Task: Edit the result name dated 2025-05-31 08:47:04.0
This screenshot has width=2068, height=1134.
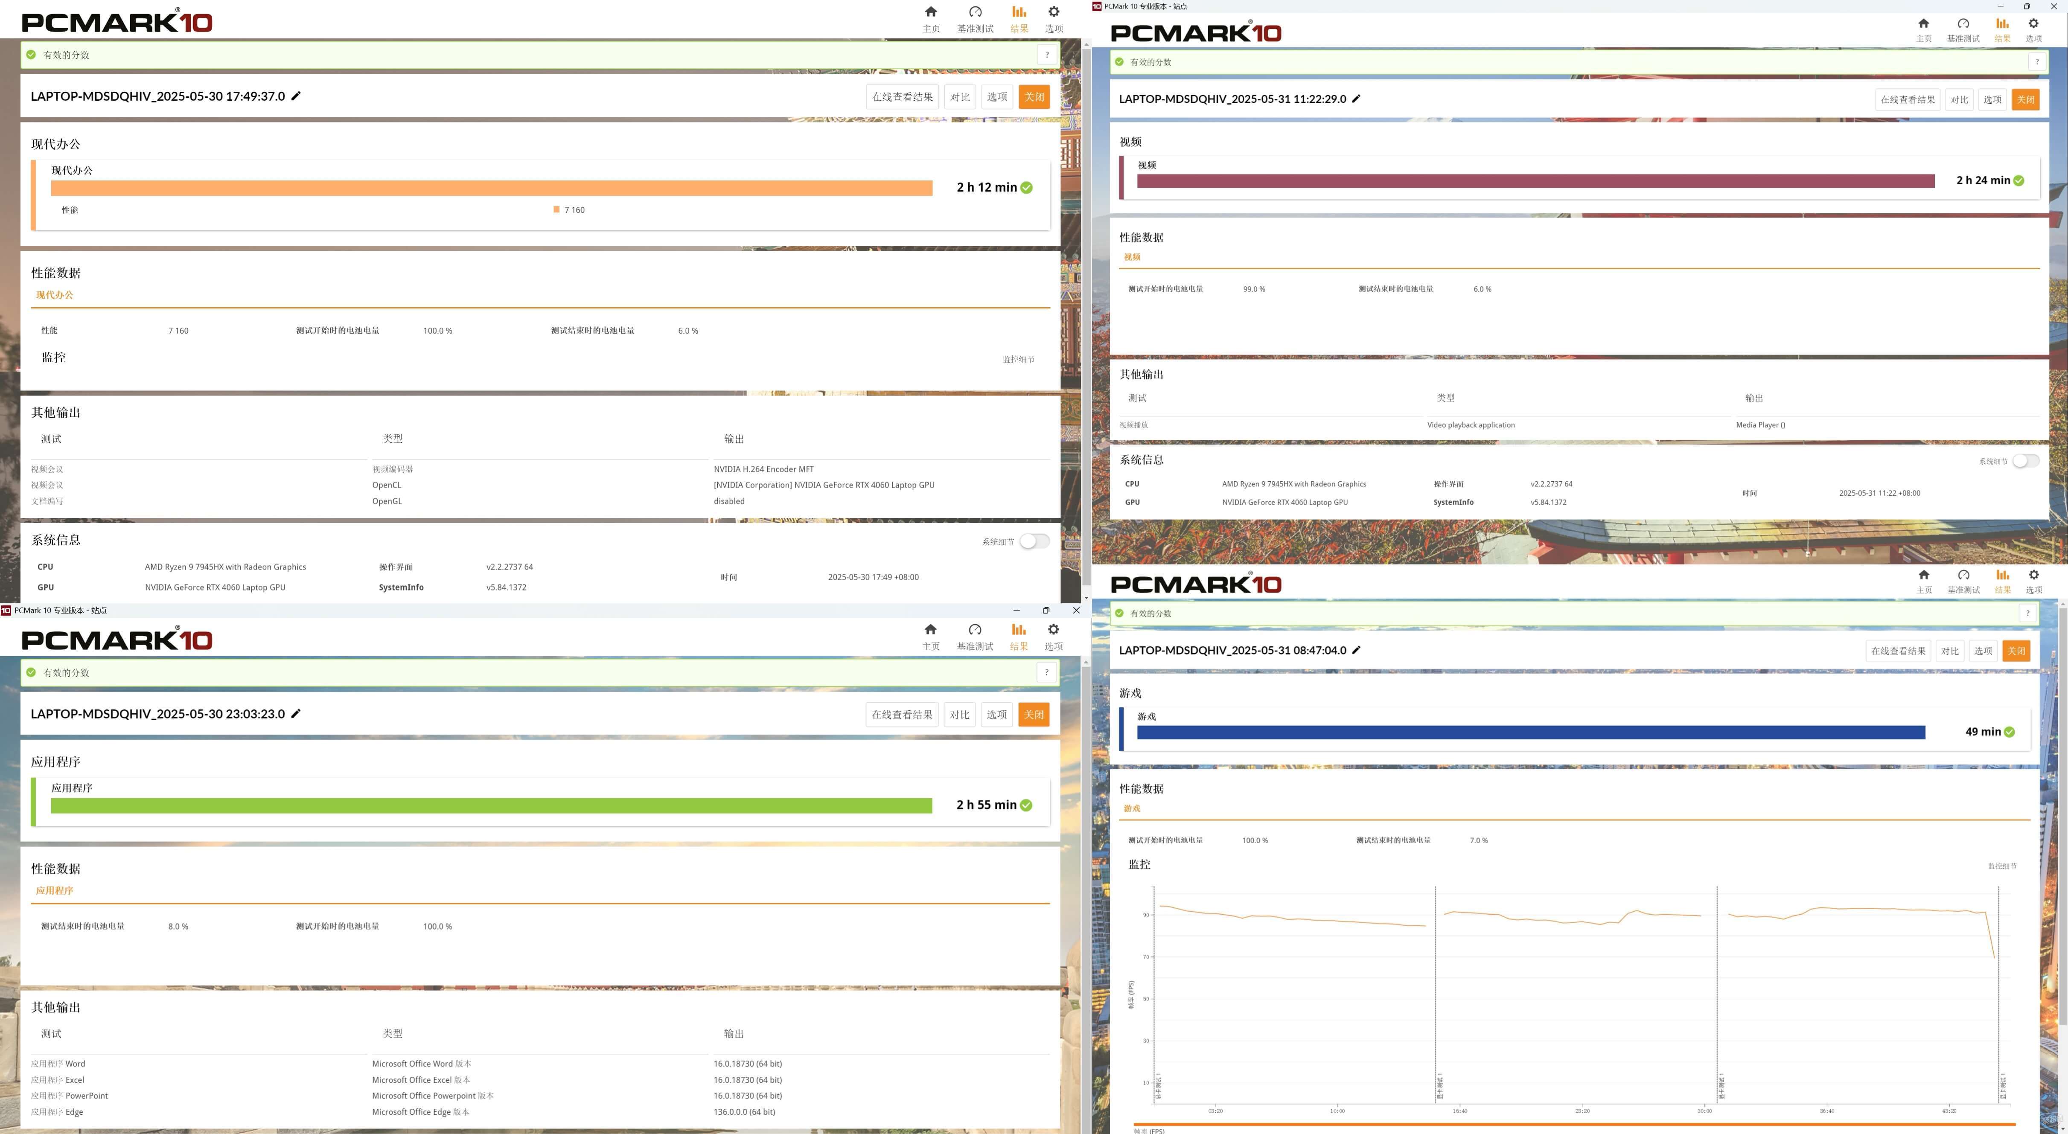Action: click(x=1356, y=650)
